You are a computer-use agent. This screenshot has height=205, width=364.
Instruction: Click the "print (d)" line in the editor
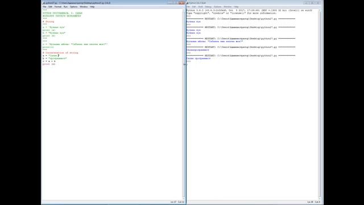(x=49, y=64)
